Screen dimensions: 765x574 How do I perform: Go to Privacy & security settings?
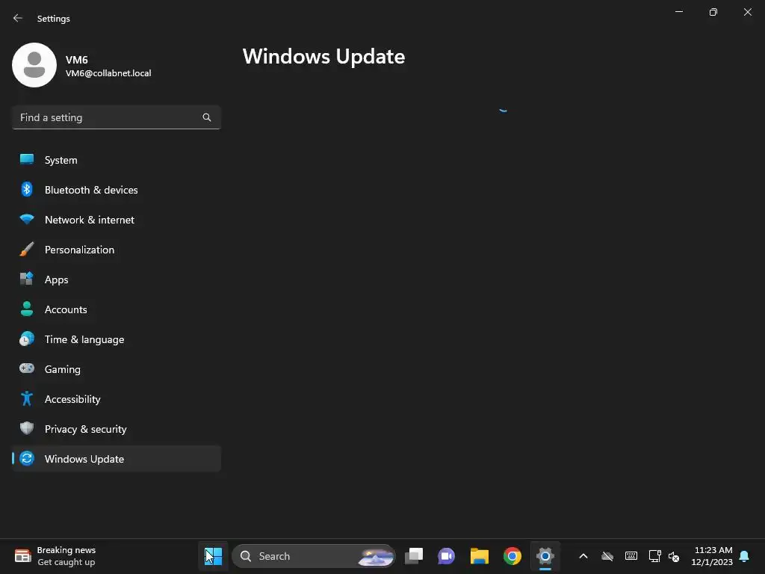click(116, 429)
